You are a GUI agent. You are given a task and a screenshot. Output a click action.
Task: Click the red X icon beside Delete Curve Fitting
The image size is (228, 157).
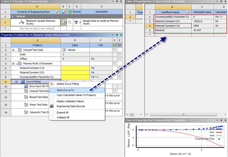52,84
